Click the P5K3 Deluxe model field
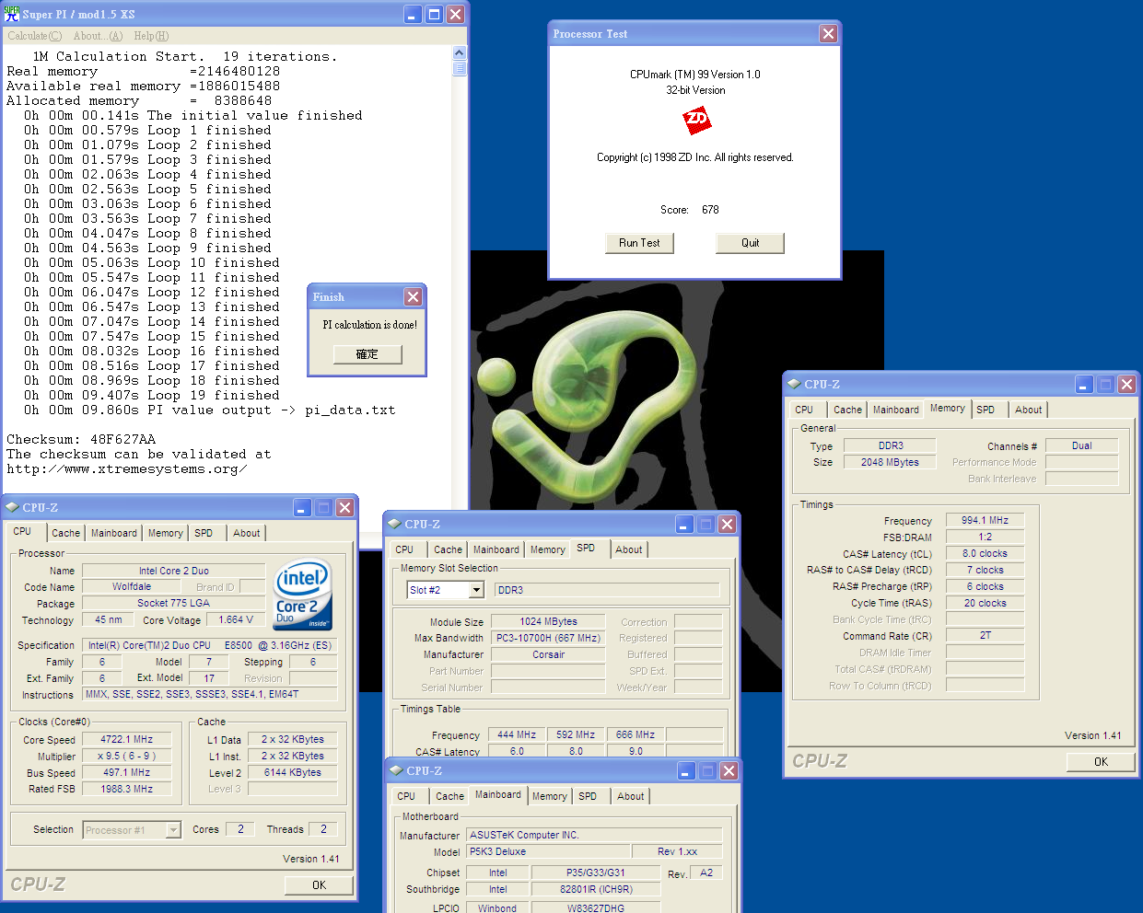 [548, 851]
